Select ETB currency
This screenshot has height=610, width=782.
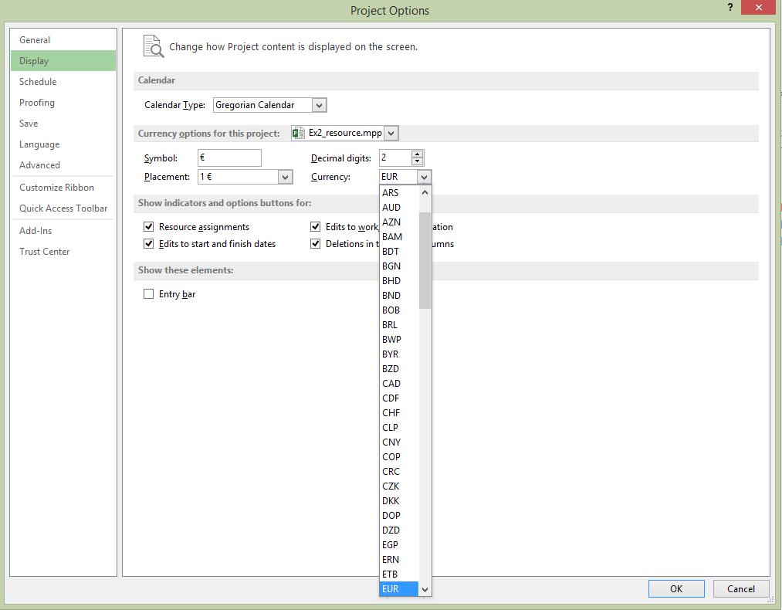[399, 574]
